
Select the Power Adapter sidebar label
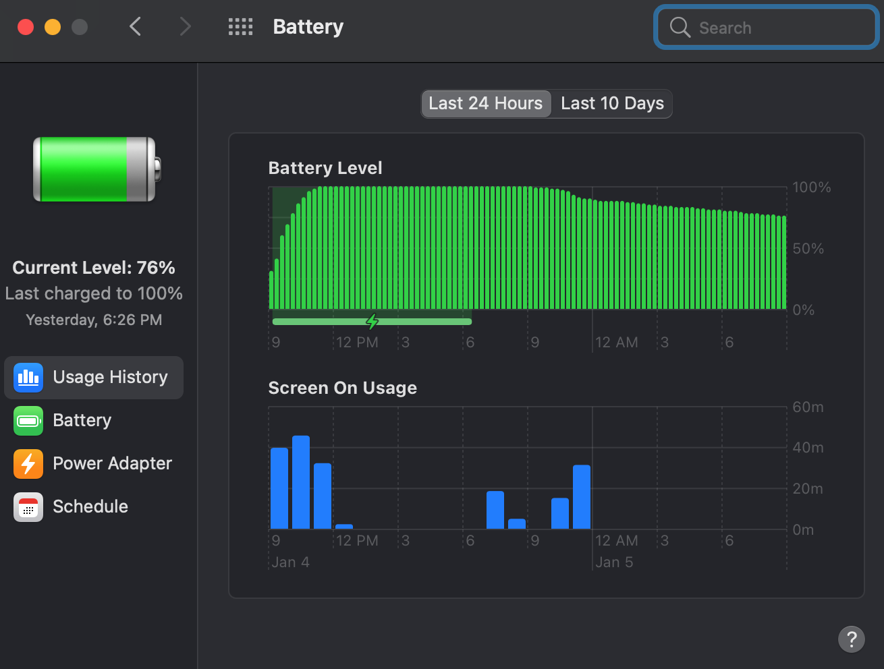[113, 463]
